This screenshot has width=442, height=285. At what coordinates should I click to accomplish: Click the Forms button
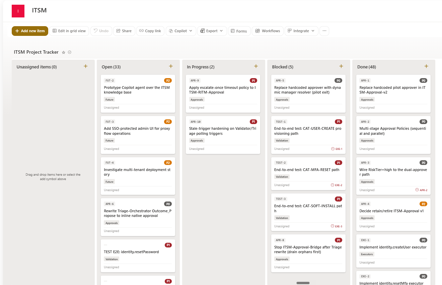tap(239, 31)
